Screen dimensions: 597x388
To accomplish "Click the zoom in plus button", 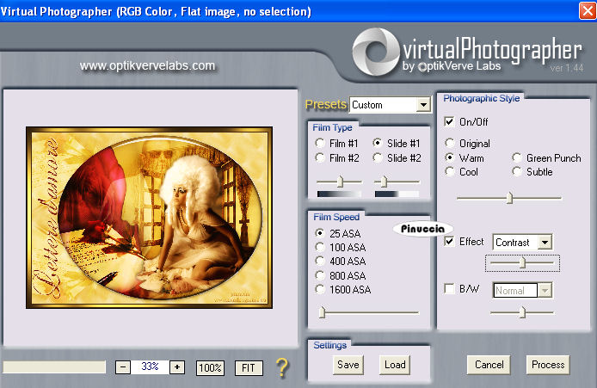I will point(177,367).
